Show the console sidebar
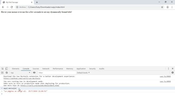 [x=2, y=73]
